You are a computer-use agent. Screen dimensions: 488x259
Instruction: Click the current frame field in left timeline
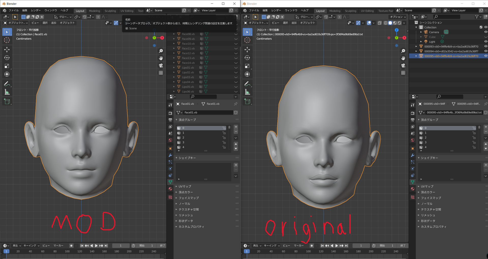click(121, 246)
